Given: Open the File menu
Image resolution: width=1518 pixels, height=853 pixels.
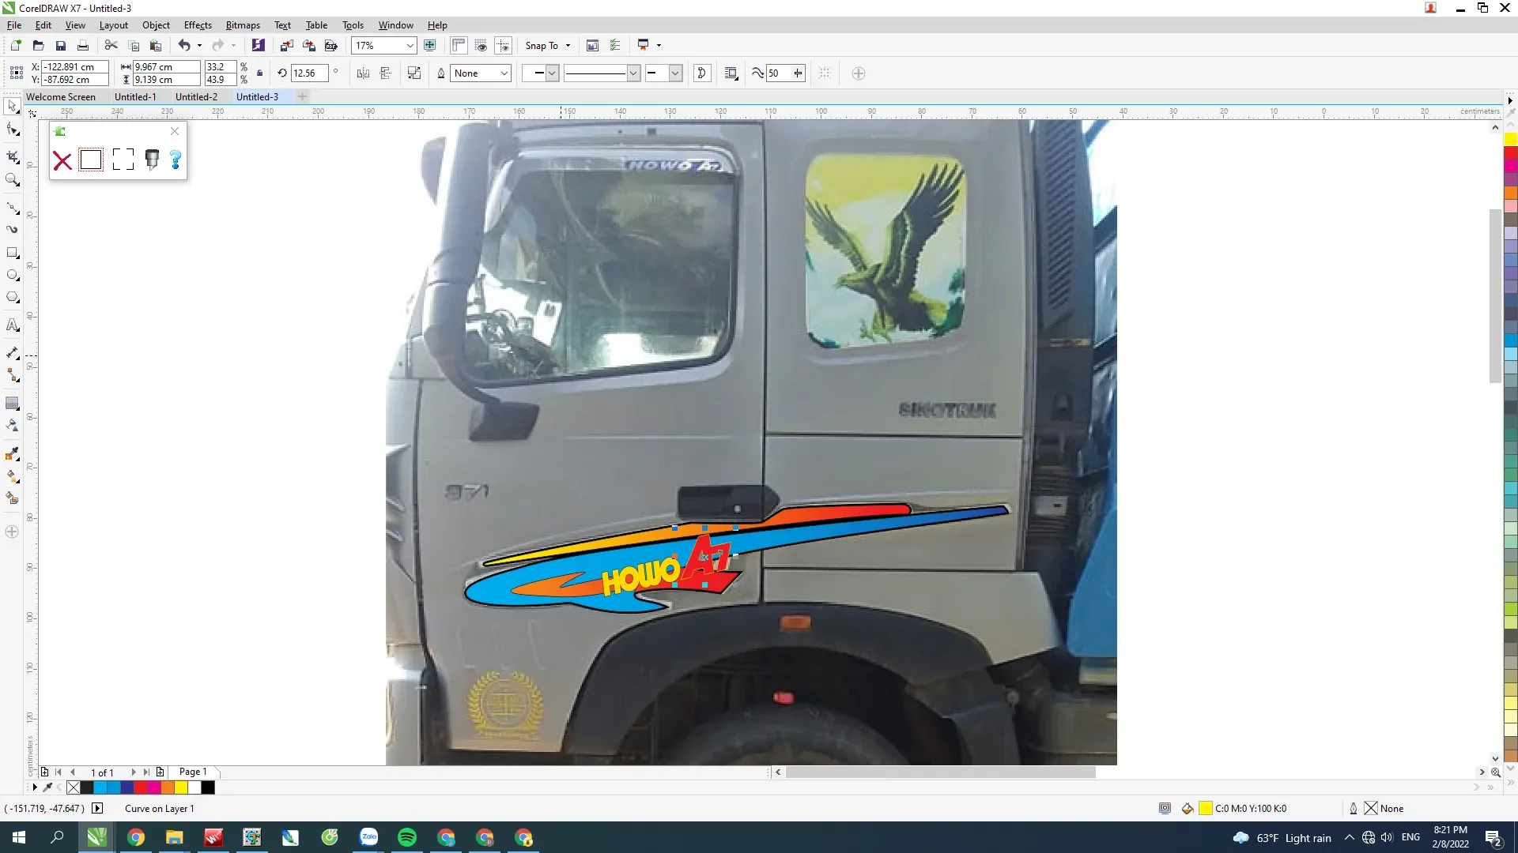Looking at the screenshot, I should point(14,25).
